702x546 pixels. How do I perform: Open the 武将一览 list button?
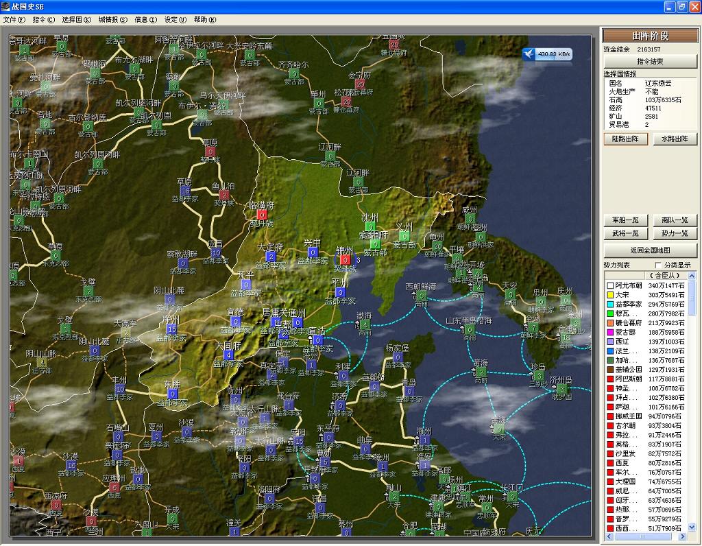coord(625,233)
